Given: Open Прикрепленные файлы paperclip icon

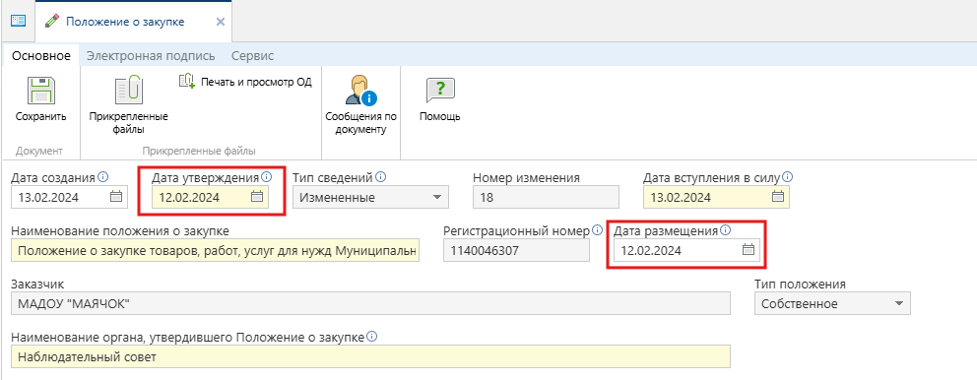Looking at the screenshot, I should 129,91.
